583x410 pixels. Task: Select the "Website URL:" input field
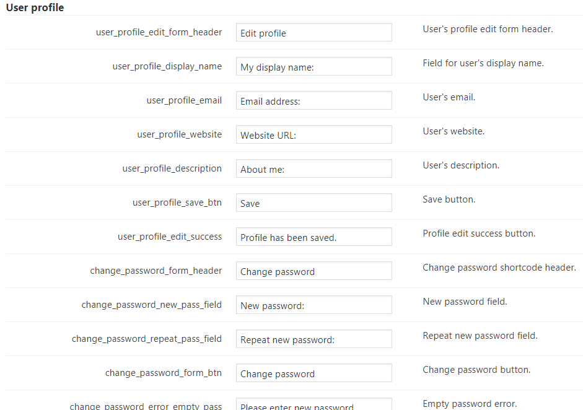[x=313, y=135]
